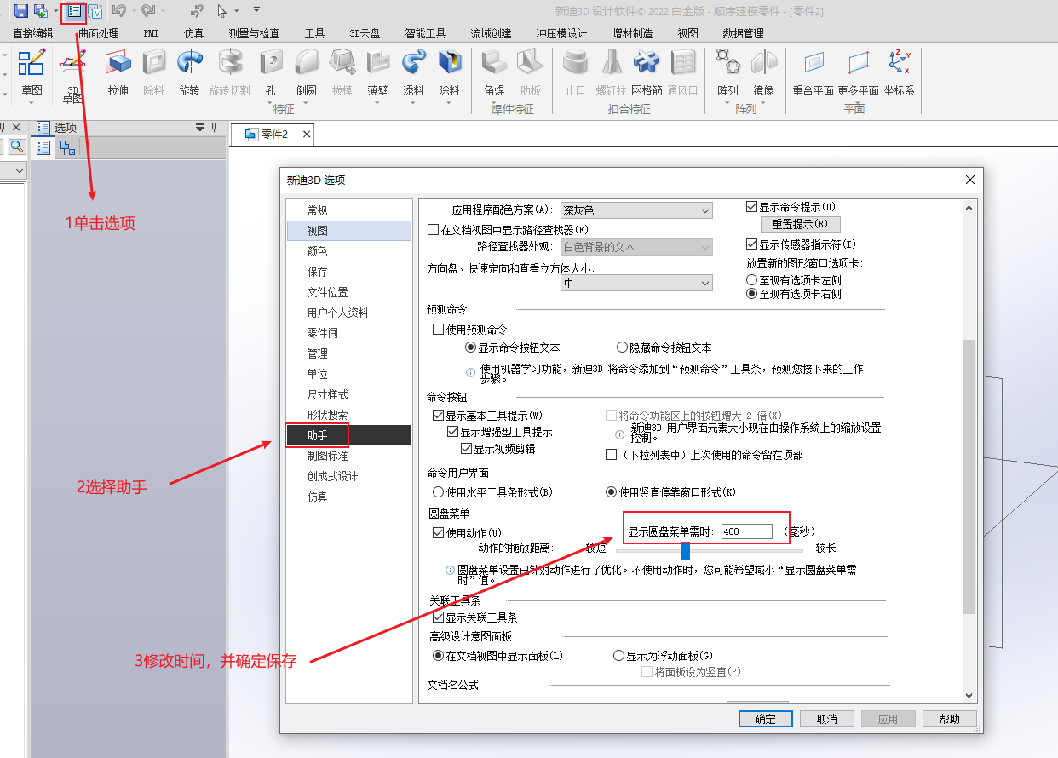Select the 坐标系 coordinate system tool
Screen dimensions: 1058x758
click(x=899, y=72)
